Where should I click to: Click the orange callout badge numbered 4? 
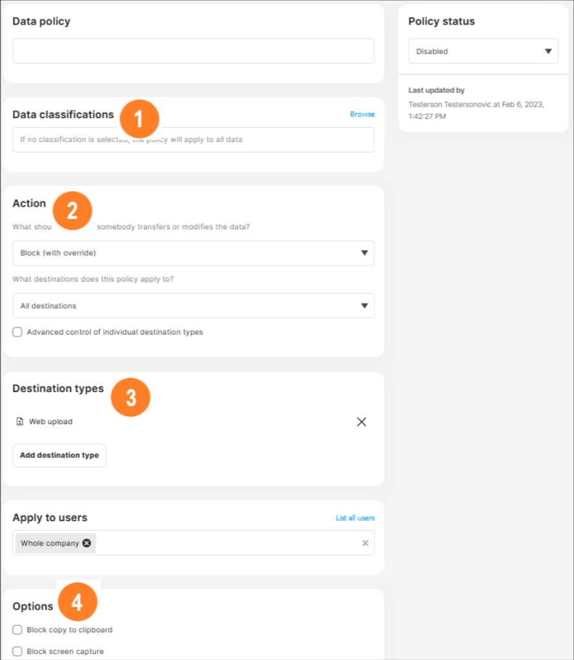pos(77,602)
